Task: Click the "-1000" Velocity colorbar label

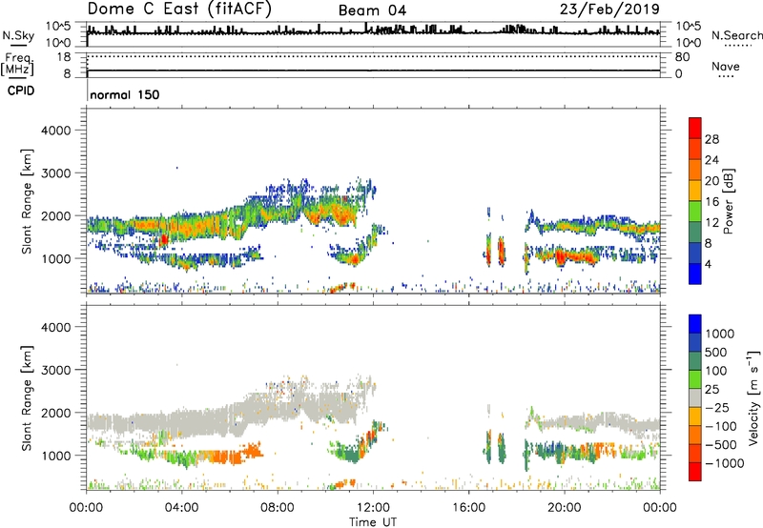Action: click(725, 463)
